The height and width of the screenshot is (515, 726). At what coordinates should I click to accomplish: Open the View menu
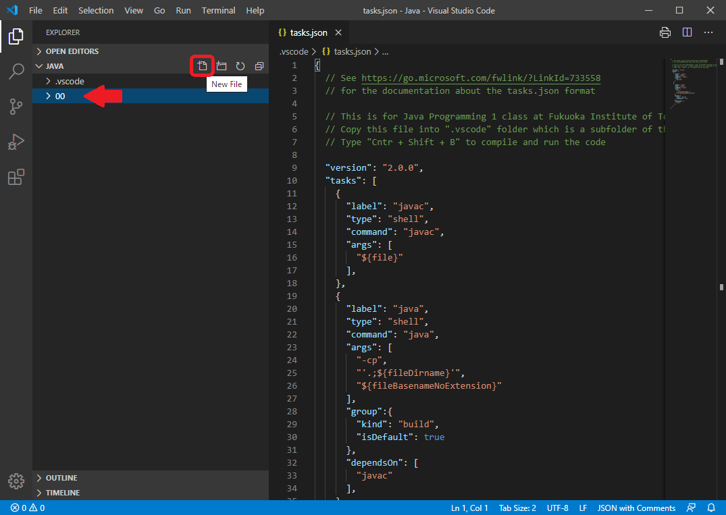tap(133, 10)
